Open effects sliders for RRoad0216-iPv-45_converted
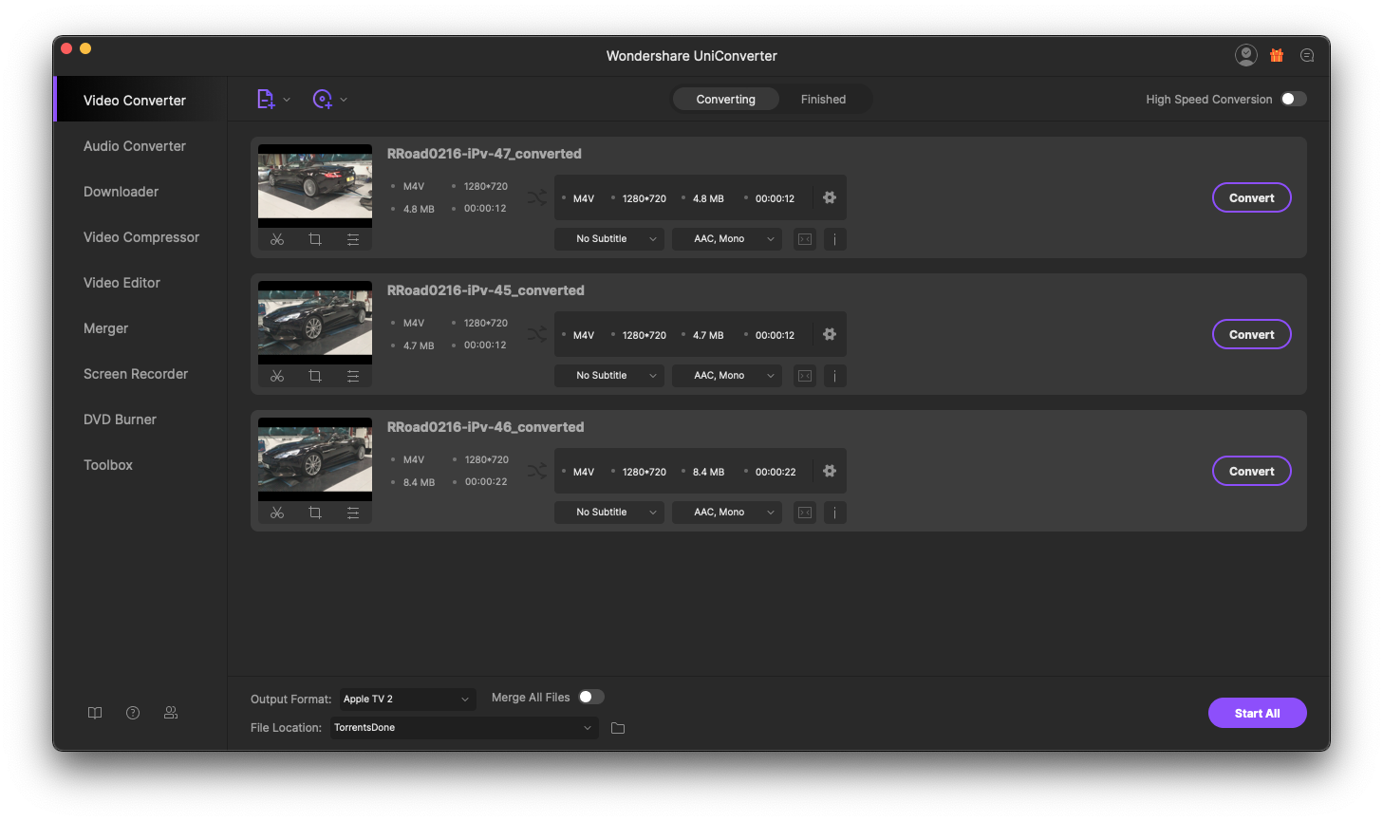 click(353, 376)
